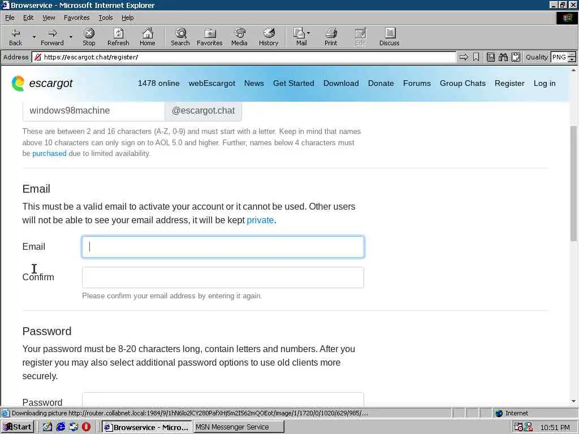Image resolution: width=579 pixels, height=434 pixels.
Task: Open the Media toolbar pane
Action: coord(239,37)
